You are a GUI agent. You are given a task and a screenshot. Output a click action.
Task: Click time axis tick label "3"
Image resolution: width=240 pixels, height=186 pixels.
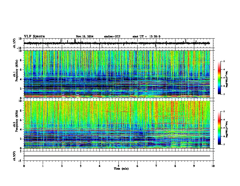(81, 166)
